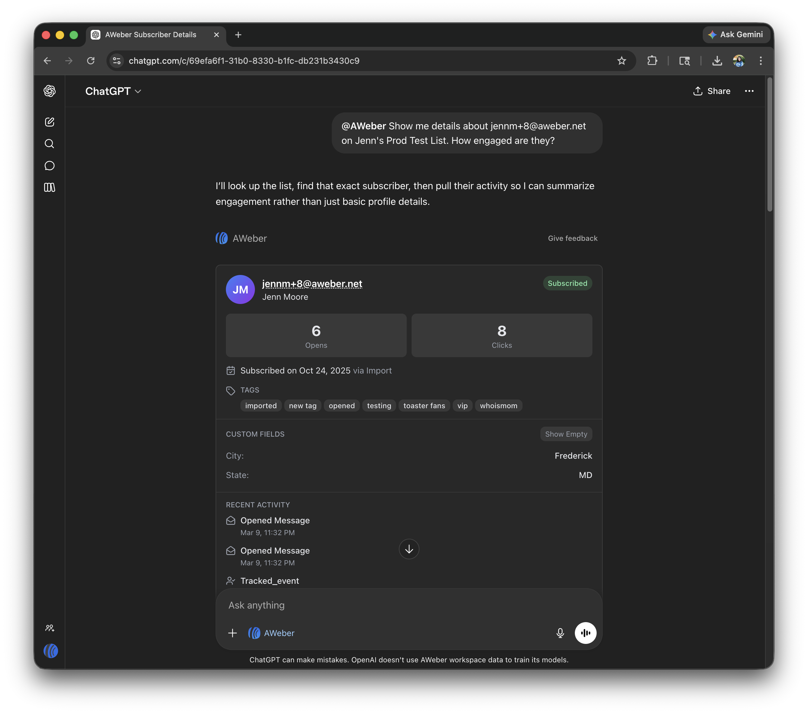Open the ChatGPT model selector dropdown
The width and height of the screenshot is (808, 714).
[113, 91]
